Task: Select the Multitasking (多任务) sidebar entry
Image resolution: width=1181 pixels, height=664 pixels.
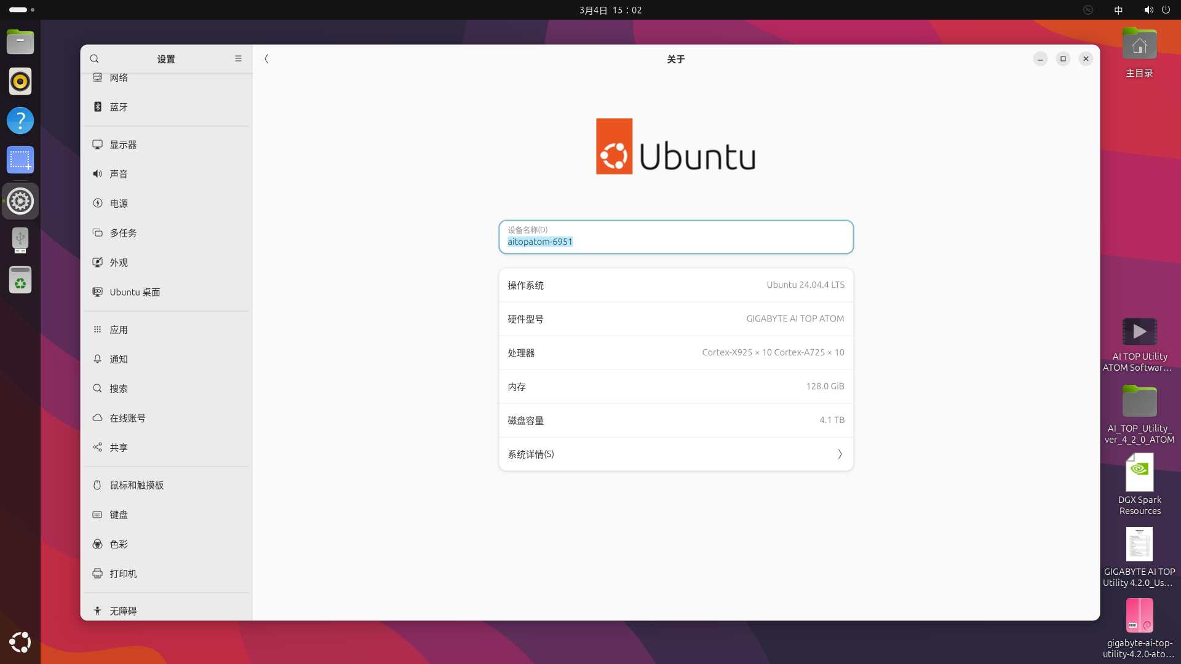Action: click(123, 233)
